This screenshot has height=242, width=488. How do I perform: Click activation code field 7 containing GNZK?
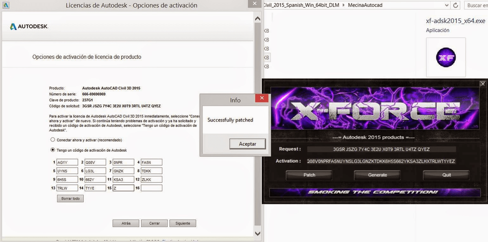point(123,171)
